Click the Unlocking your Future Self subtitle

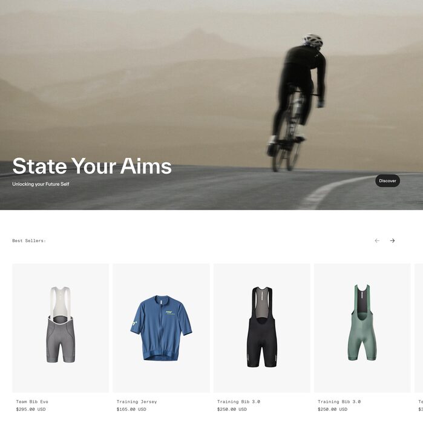coord(41,184)
